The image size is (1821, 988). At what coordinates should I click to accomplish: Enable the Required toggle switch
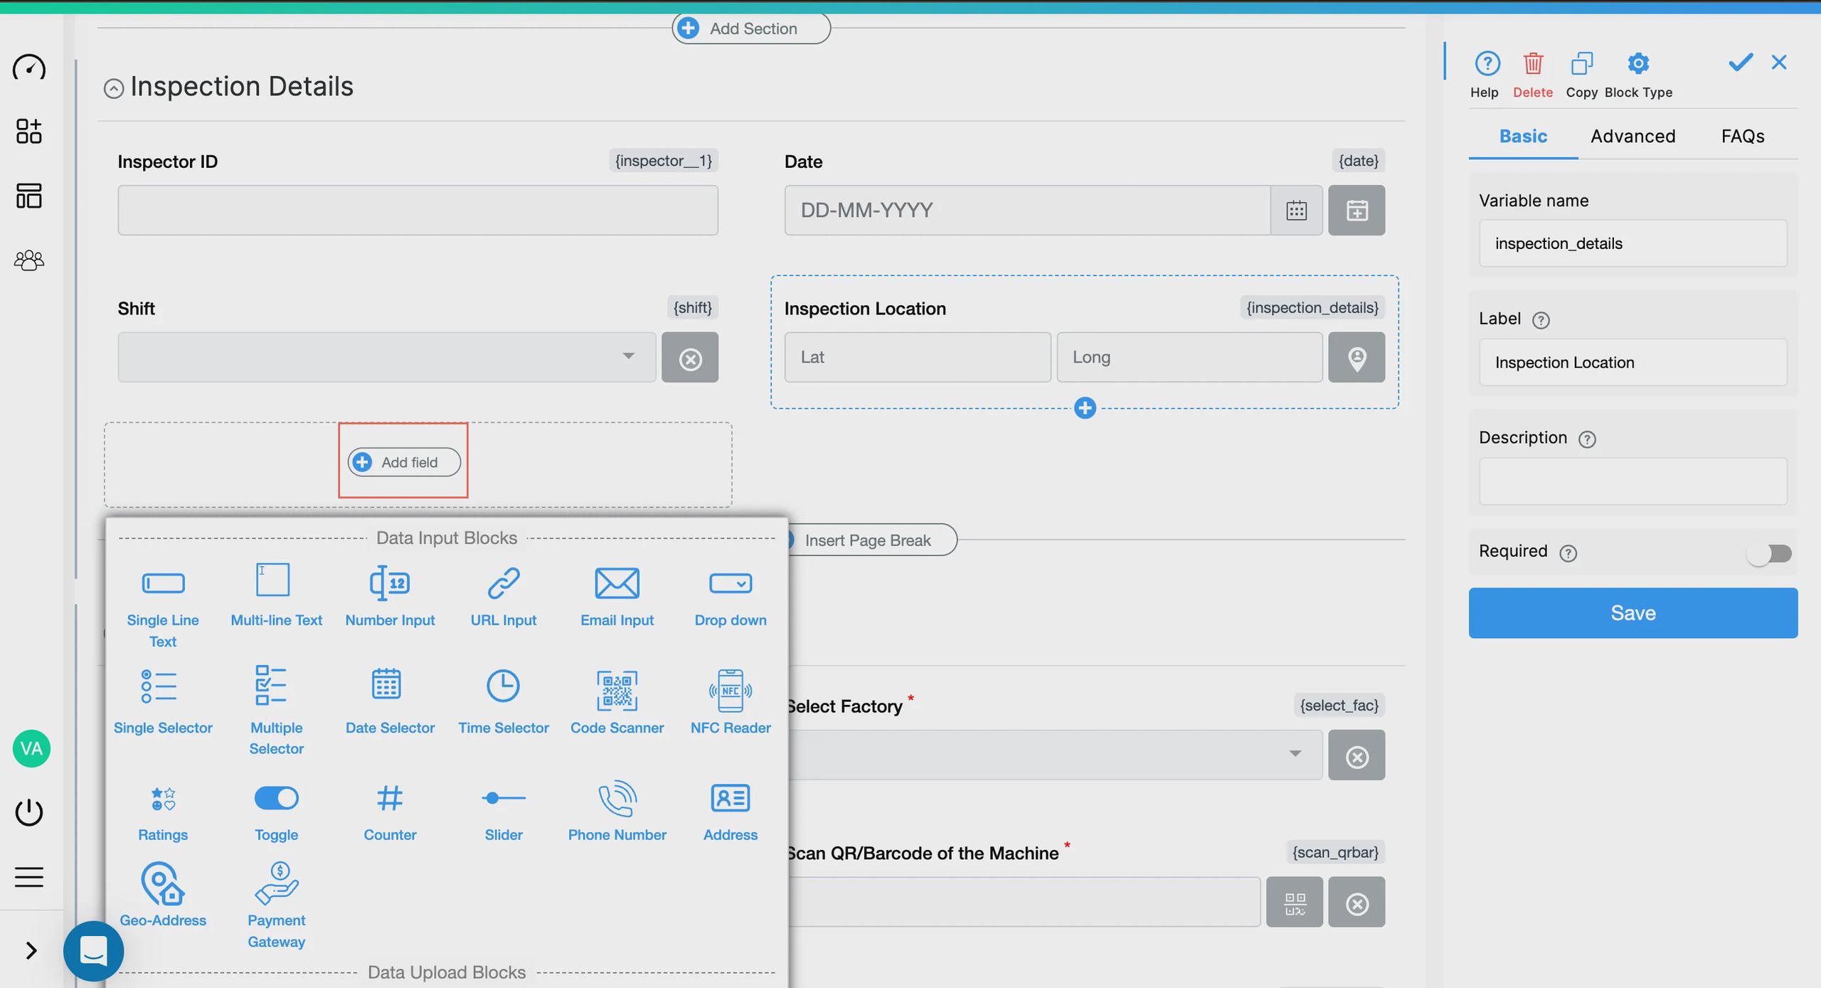[x=1769, y=553]
